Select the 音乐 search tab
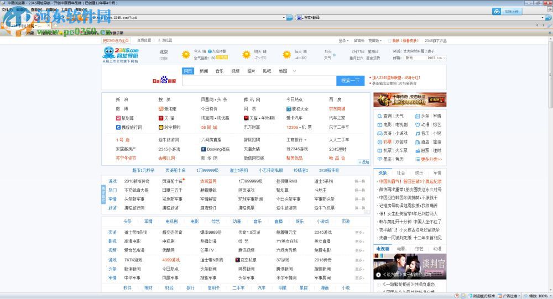The height and width of the screenshot is (299, 553). pyautogui.click(x=220, y=71)
